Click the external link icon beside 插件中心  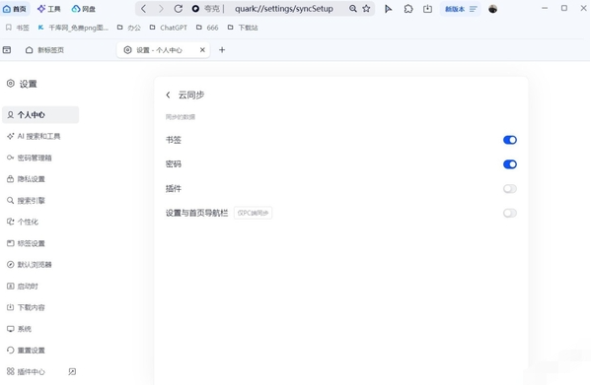[72, 372]
